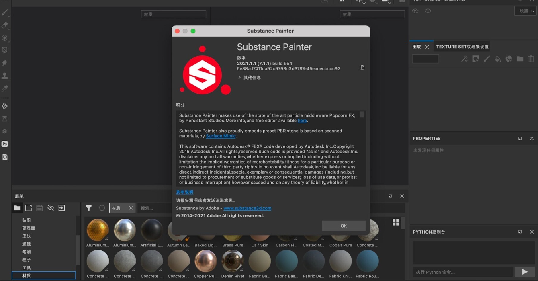Select 材质 shelf category

44,275
